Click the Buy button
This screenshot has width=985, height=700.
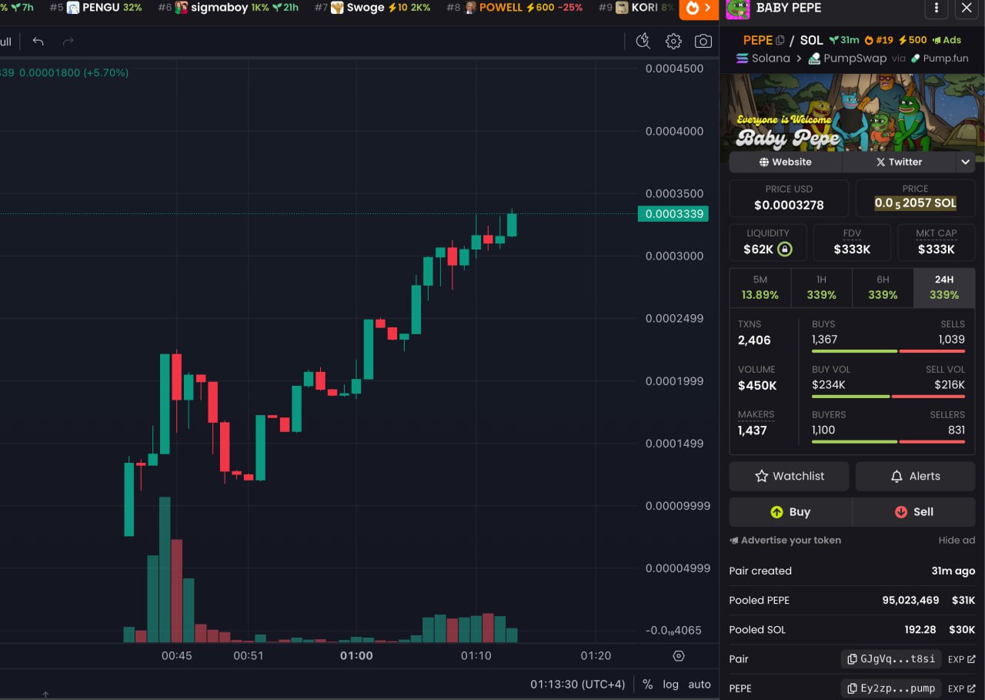tap(790, 512)
